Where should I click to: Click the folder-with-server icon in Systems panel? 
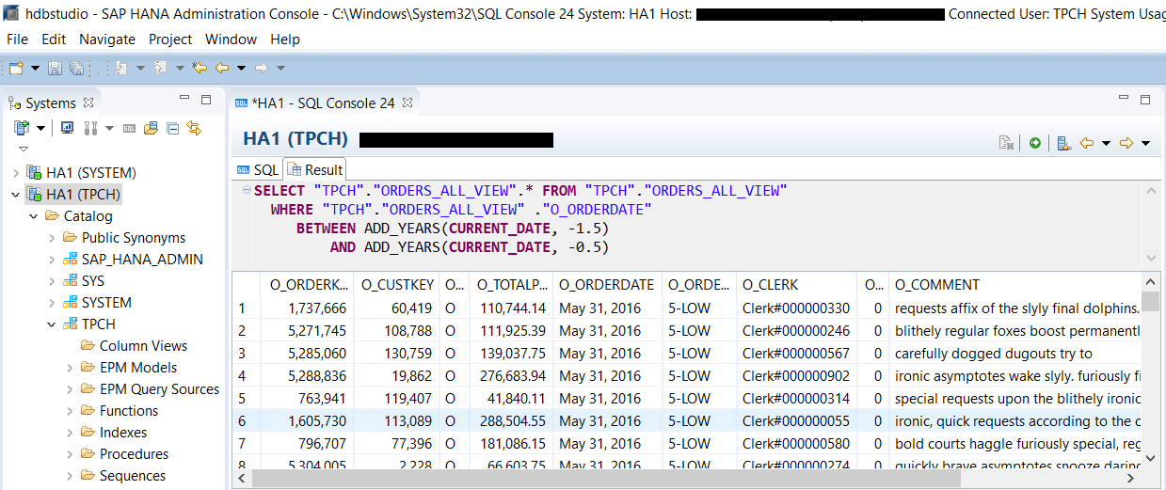[x=151, y=128]
